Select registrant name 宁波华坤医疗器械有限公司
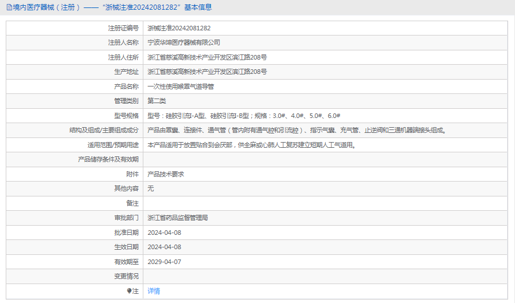 (184, 42)
